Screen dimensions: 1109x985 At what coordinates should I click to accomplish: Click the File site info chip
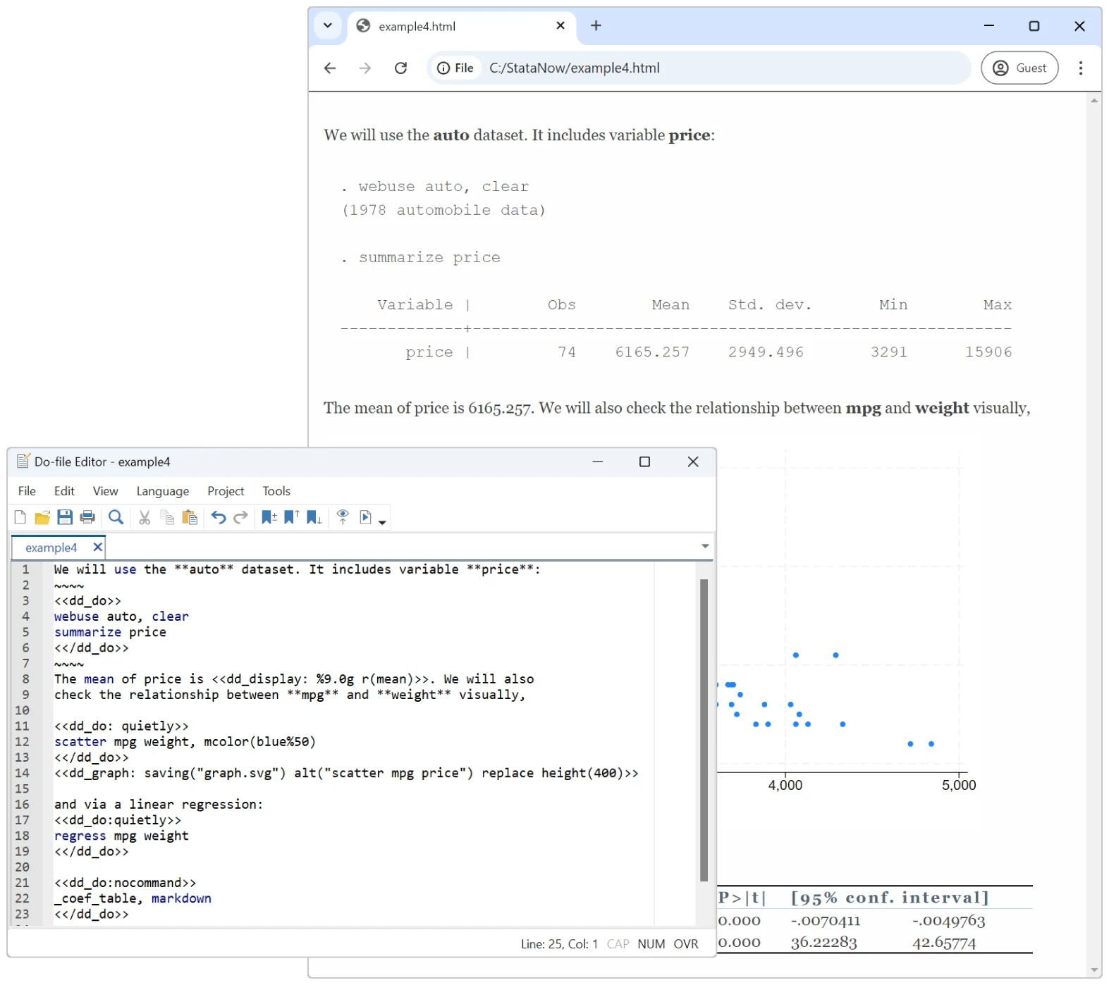pos(455,68)
